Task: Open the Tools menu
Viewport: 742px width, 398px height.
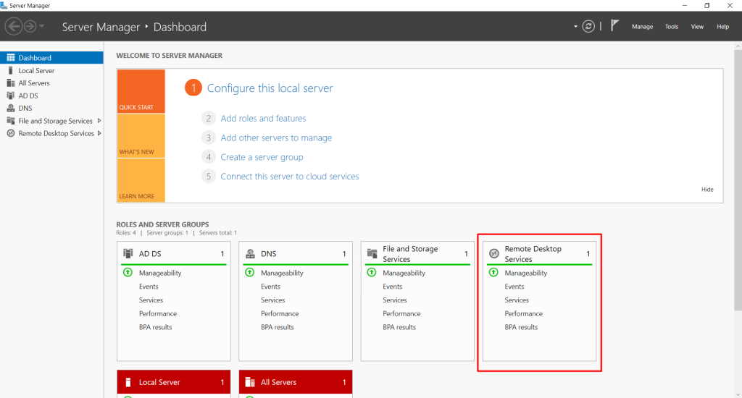Action: click(x=672, y=27)
